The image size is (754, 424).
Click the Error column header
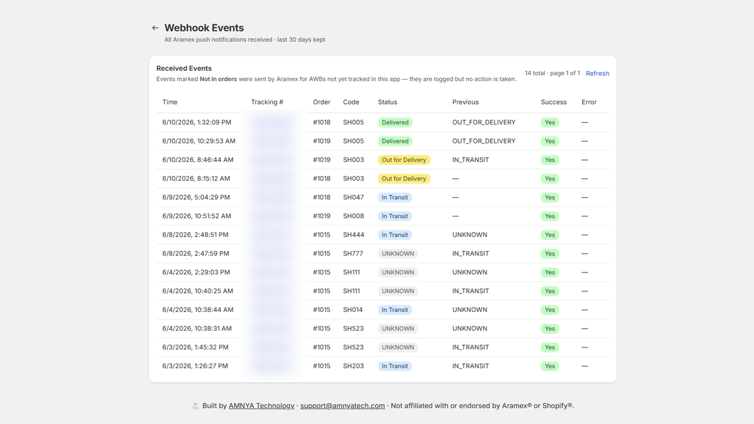tap(589, 102)
